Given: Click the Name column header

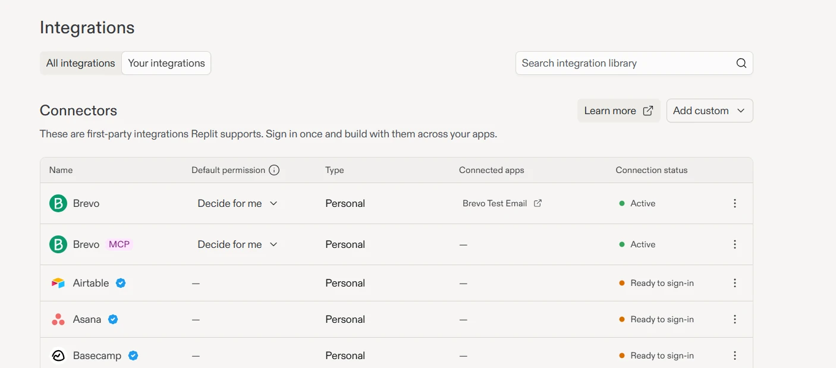Looking at the screenshot, I should point(61,170).
